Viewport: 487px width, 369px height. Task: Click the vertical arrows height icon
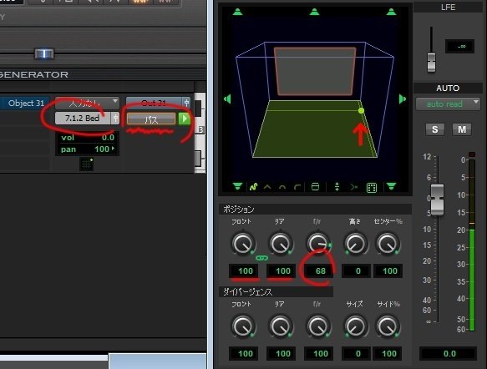coord(337,187)
